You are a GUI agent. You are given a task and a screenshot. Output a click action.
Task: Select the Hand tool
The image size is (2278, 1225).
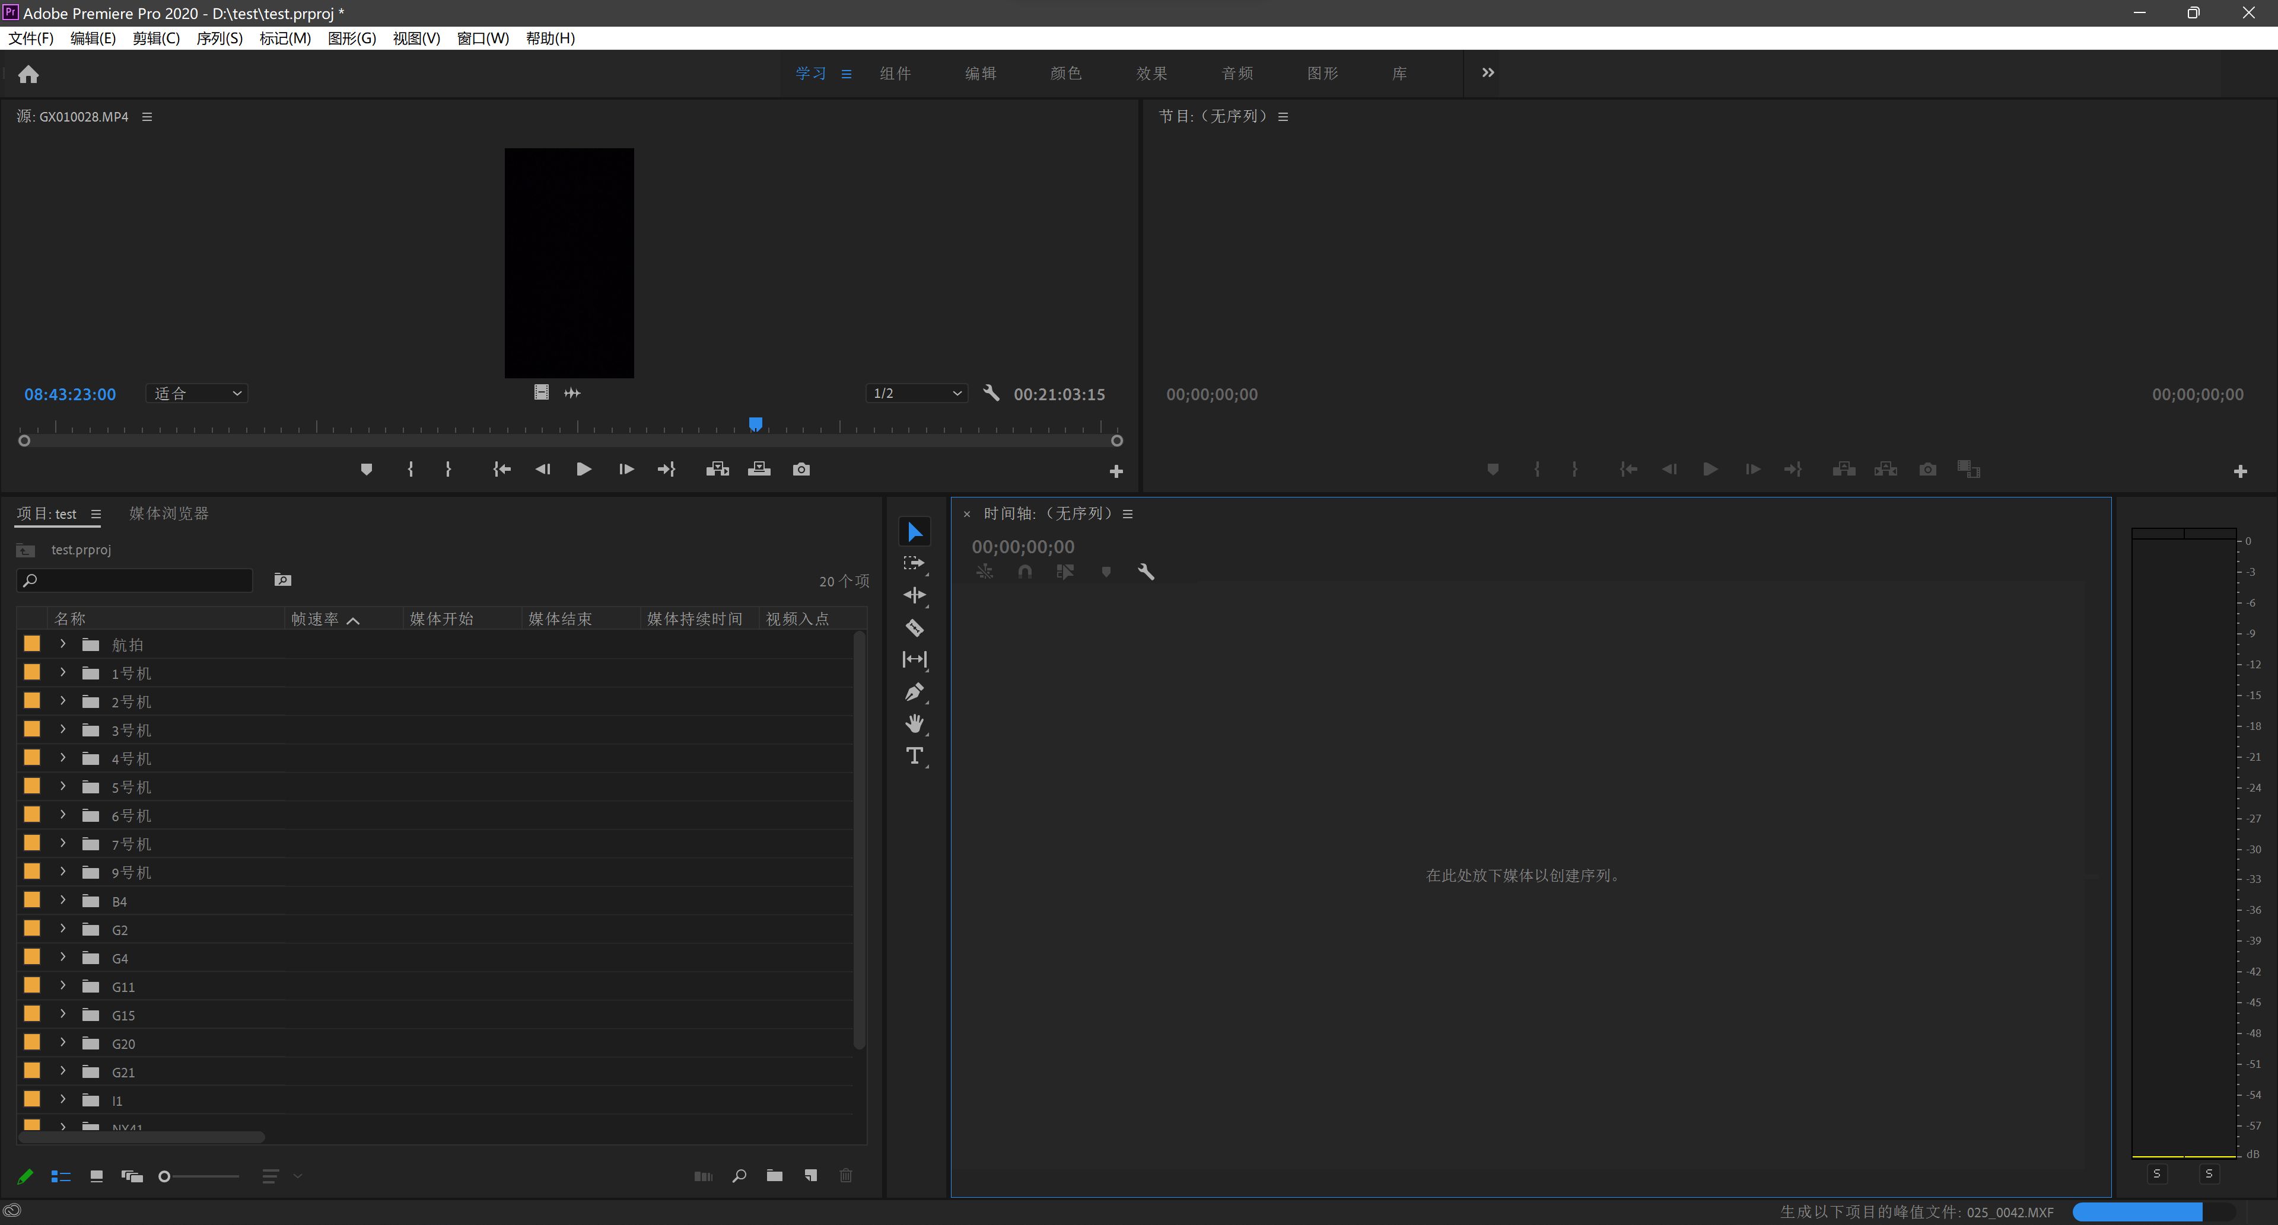click(x=914, y=724)
